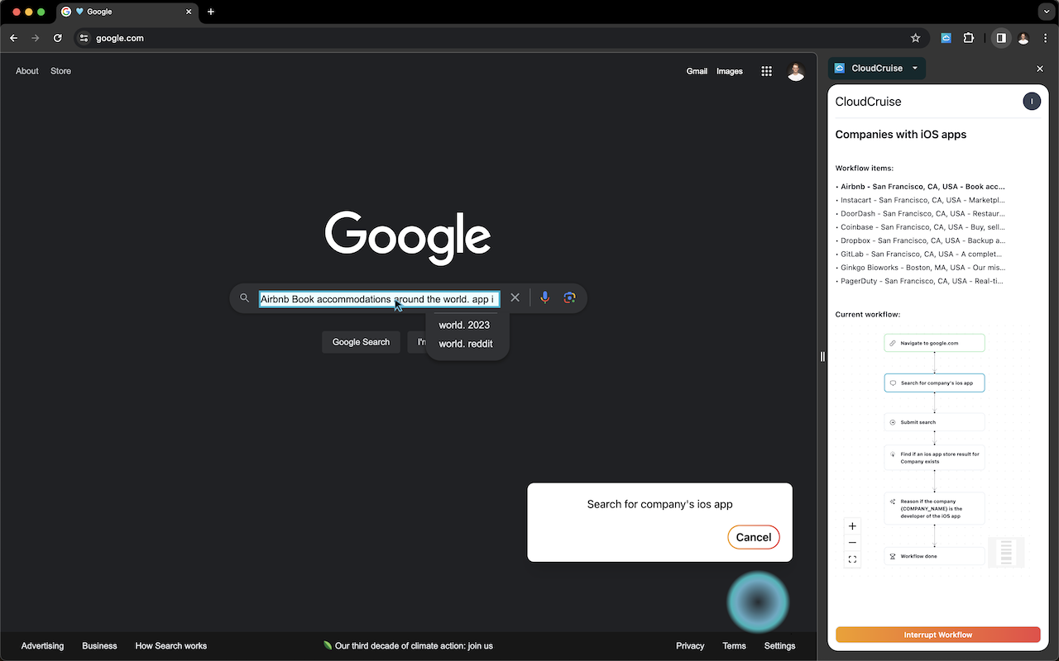Select the 'world. reddit' search suggestion
This screenshot has width=1059, height=661.
[x=467, y=343]
